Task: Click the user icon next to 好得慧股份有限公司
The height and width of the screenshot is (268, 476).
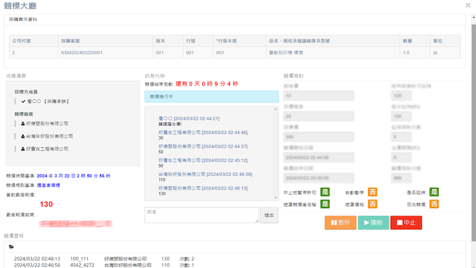Action: pos(23,123)
